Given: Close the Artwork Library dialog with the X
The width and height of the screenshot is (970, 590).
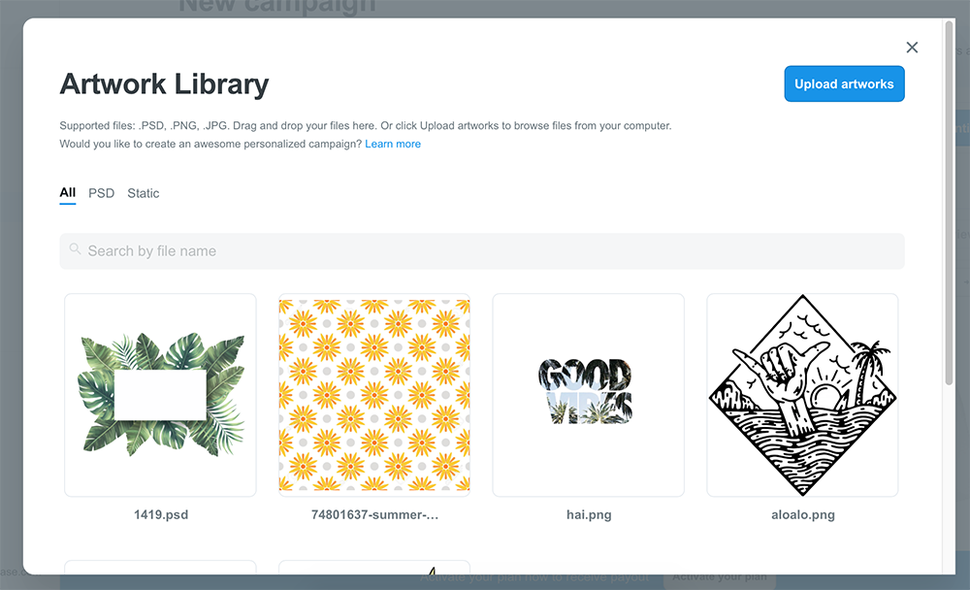Looking at the screenshot, I should click(x=912, y=47).
